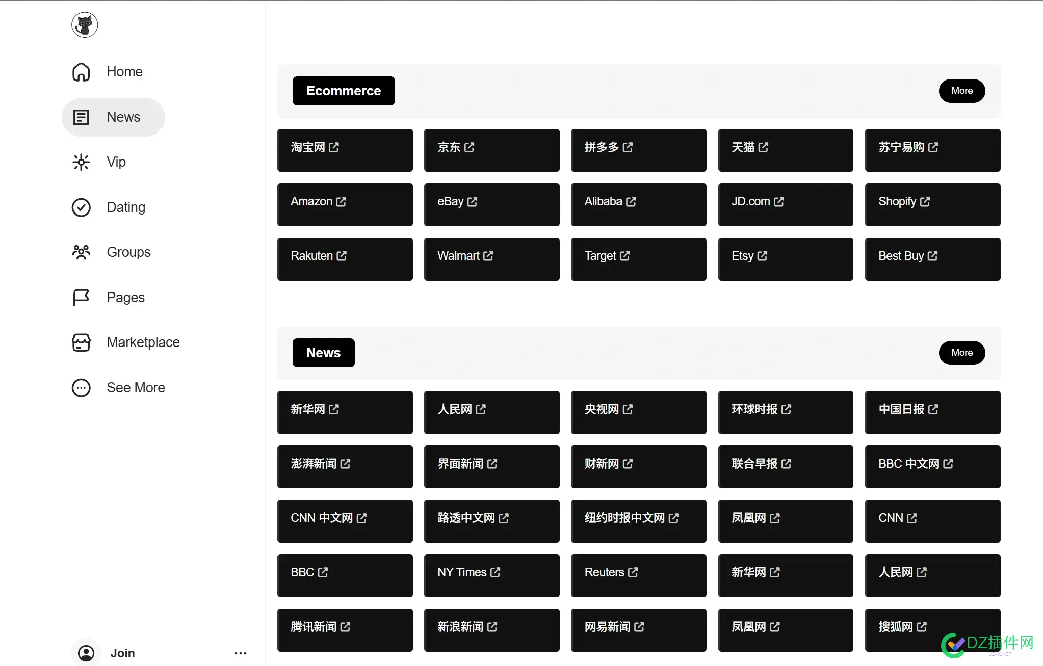The image size is (1043, 666).
Task: Click the Join user profile icon
Action: [86, 653]
